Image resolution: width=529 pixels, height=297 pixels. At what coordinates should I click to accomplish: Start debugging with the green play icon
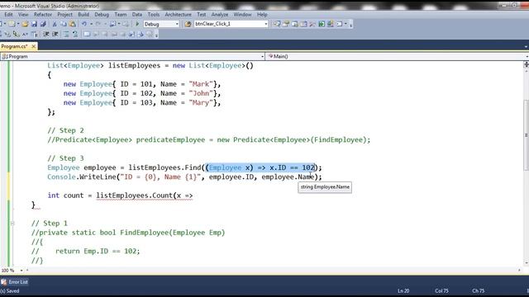[x=137, y=24]
